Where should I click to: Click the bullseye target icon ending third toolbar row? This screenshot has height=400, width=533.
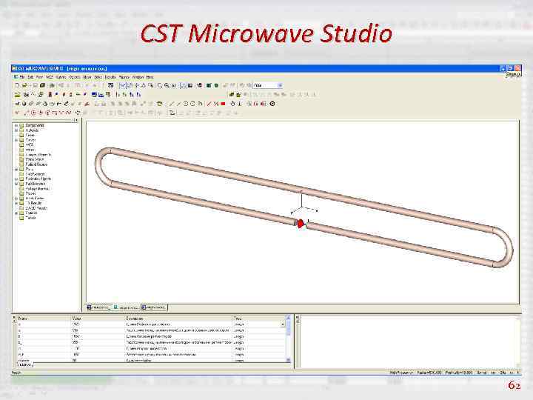(x=272, y=104)
